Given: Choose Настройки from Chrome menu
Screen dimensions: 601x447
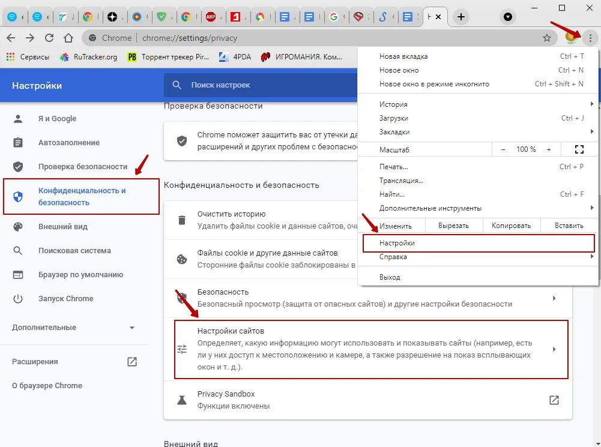Looking at the screenshot, I should [479, 243].
